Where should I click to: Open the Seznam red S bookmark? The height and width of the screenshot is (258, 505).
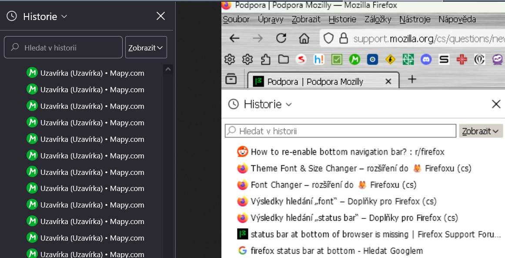(301, 59)
